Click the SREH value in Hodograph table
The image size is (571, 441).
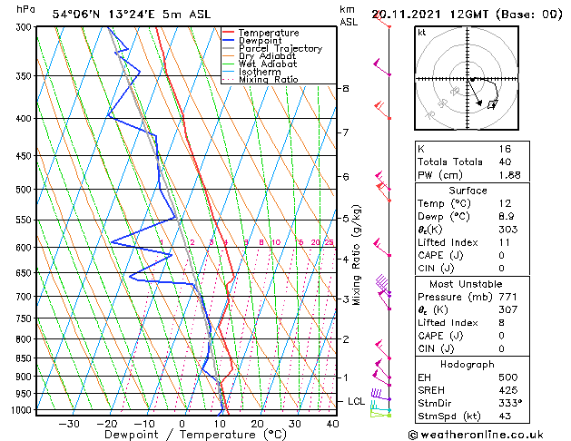tap(508, 390)
